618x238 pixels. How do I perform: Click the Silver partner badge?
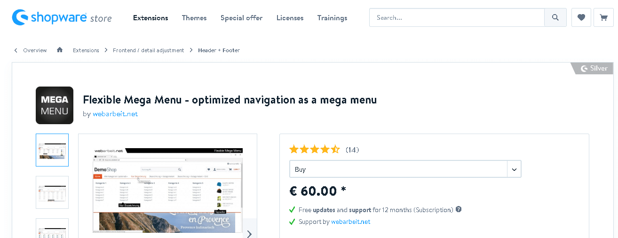(593, 68)
